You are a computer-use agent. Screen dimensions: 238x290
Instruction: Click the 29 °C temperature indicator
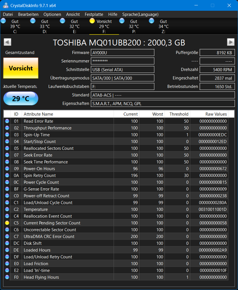click(x=20, y=98)
